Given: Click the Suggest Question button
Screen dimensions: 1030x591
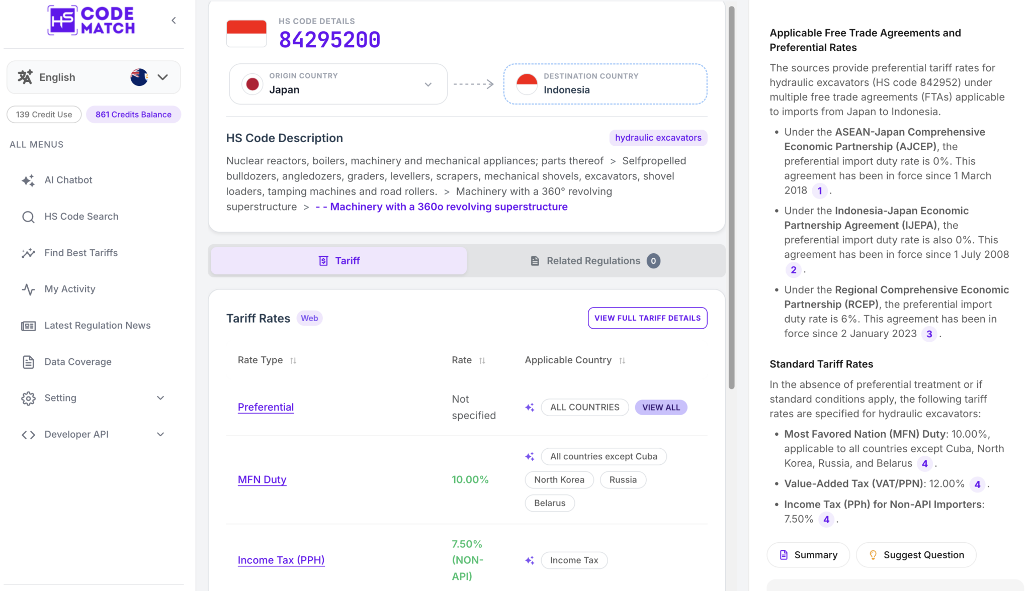Looking at the screenshot, I should 916,555.
